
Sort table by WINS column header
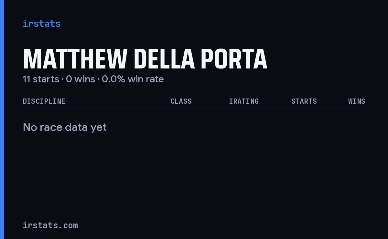pos(357,101)
